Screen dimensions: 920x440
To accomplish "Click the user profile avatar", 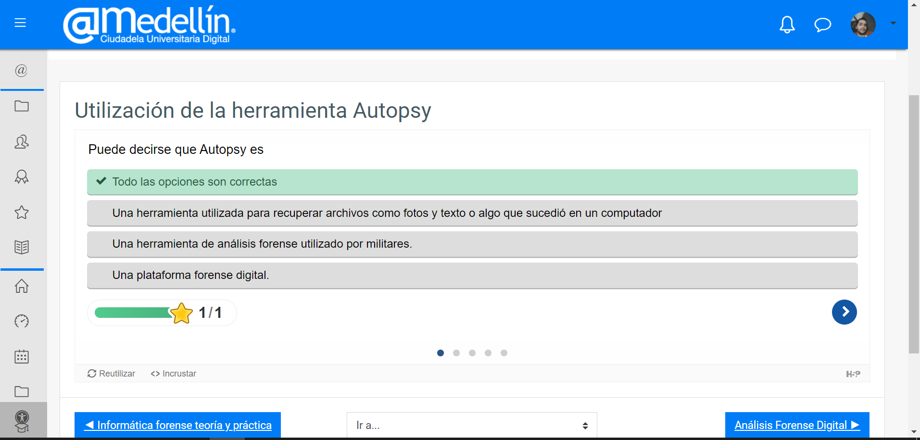I will [863, 25].
